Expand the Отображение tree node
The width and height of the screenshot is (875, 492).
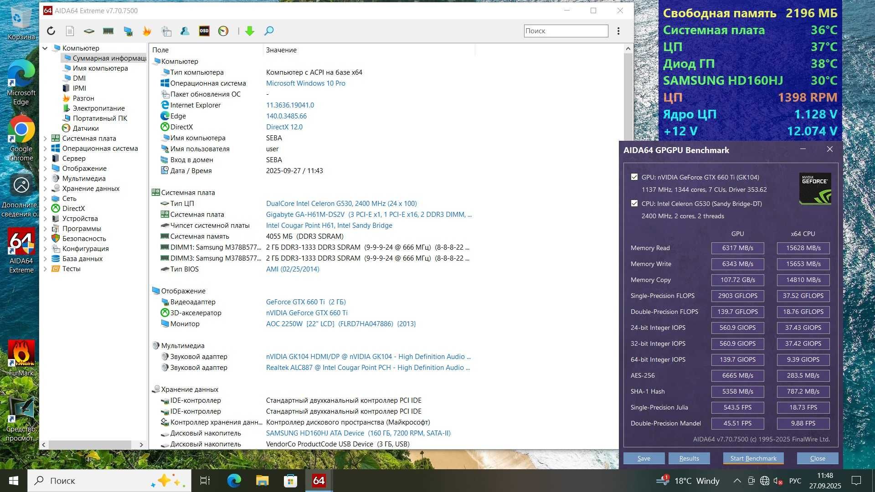45,168
